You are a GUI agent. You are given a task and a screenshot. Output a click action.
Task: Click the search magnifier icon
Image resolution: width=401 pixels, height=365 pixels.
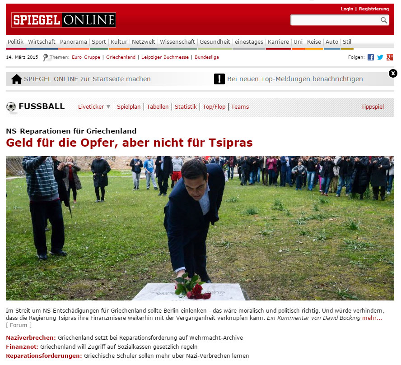pyautogui.click(x=383, y=20)
